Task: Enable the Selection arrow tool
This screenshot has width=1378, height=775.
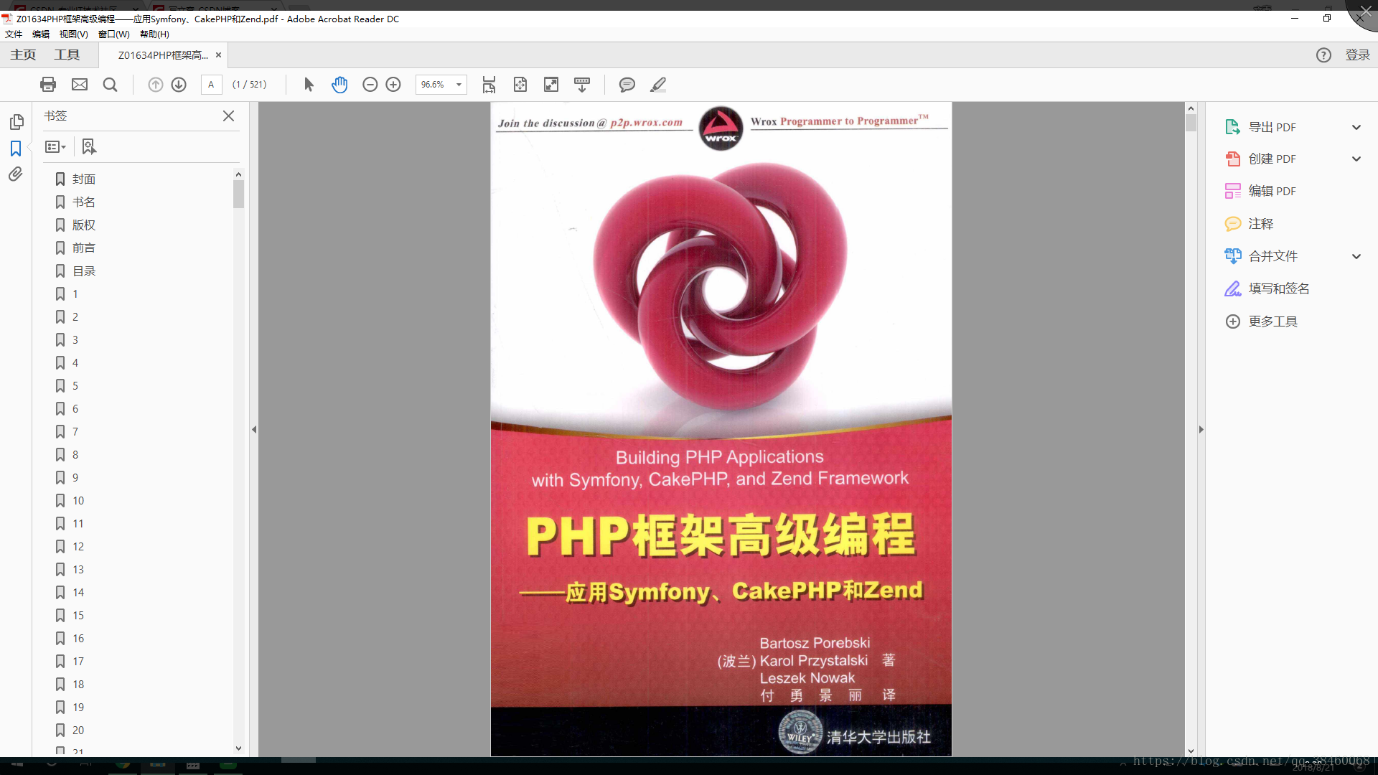Action: coord(308,84)
